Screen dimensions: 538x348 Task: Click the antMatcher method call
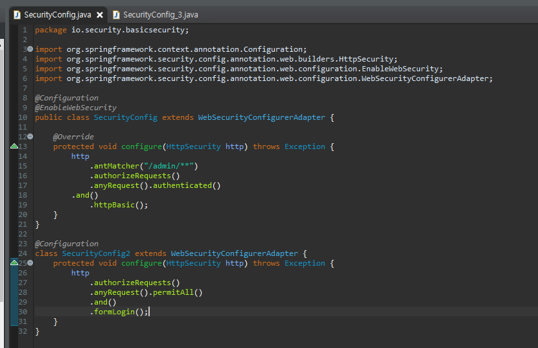[x=117, y=166]
